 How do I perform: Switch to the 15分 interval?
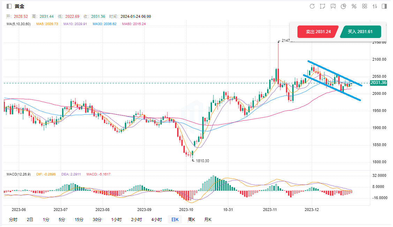[x=79, y=219]
